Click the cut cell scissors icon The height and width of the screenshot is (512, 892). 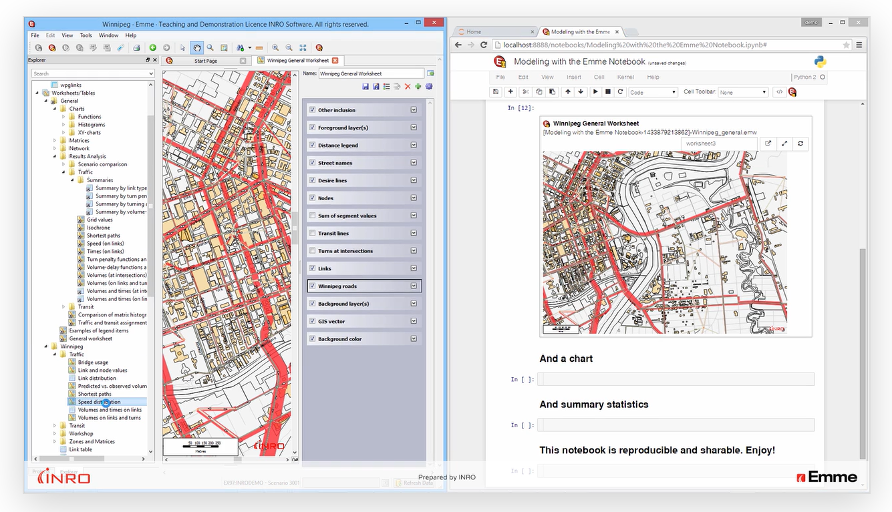click(526, 92)
